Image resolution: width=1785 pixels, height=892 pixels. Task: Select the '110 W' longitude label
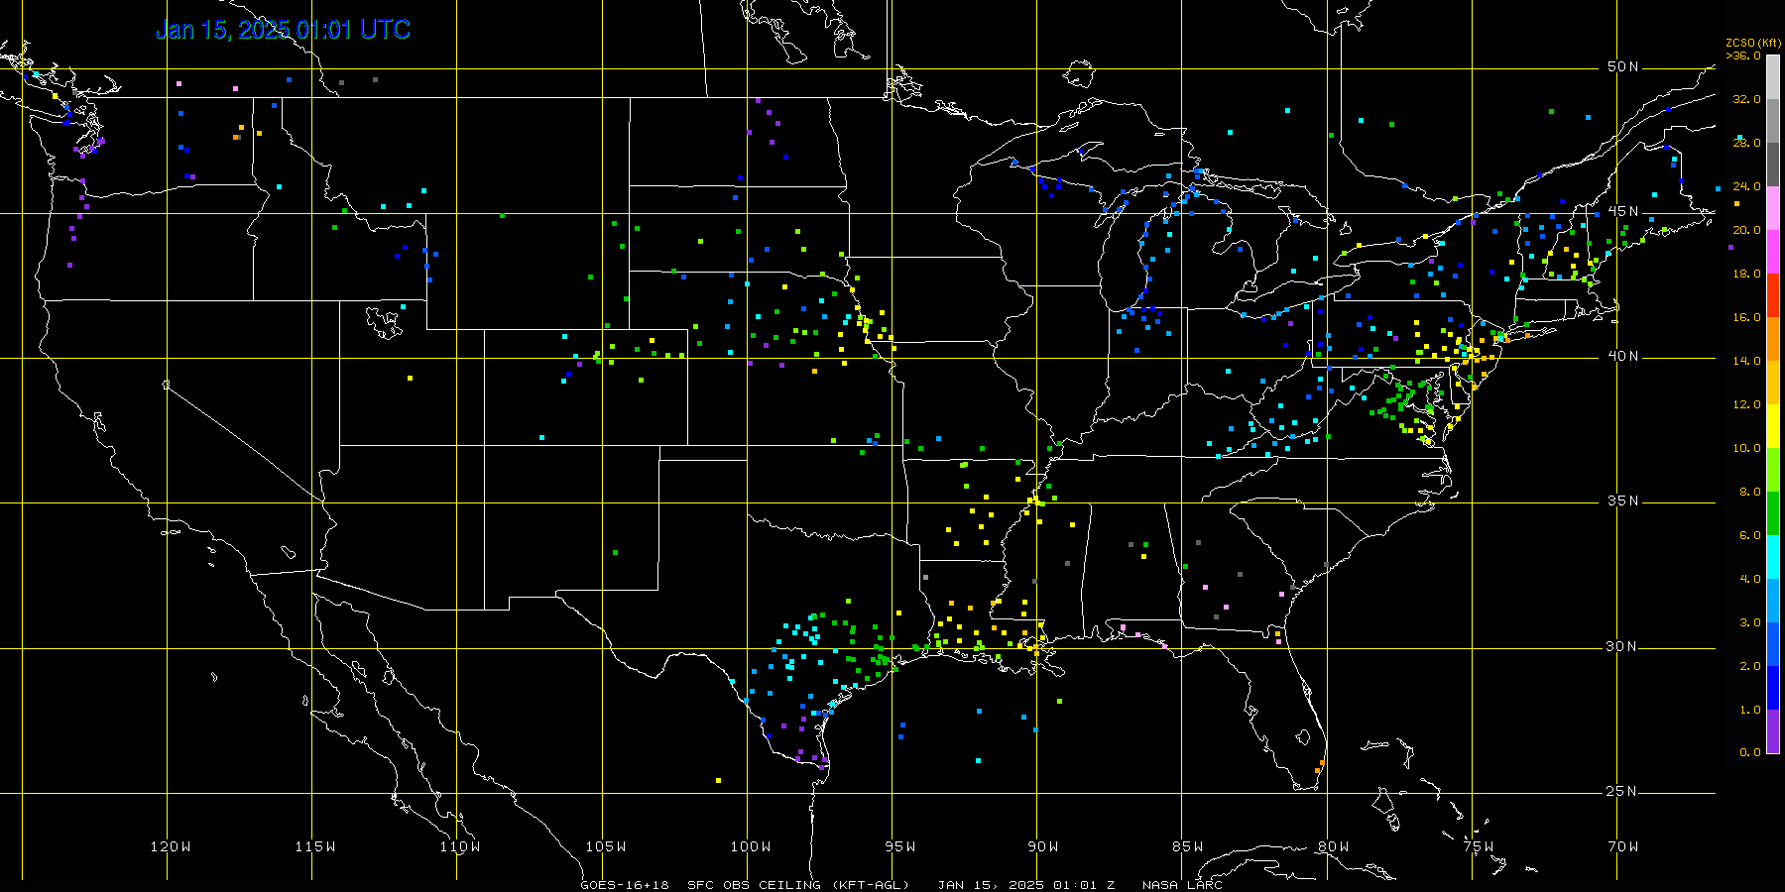coord(460,846)
